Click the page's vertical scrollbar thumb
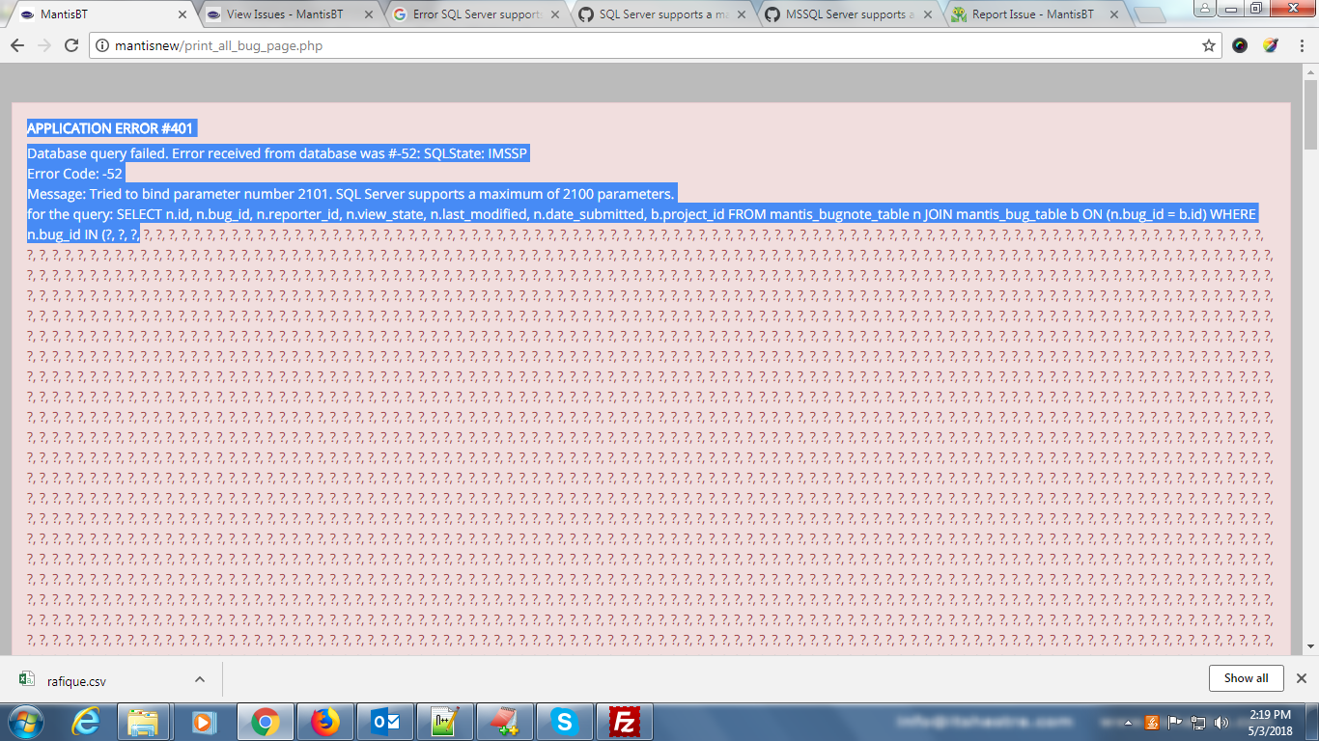The width and height of the screenshot is (1319, 741). point(1310,116)
